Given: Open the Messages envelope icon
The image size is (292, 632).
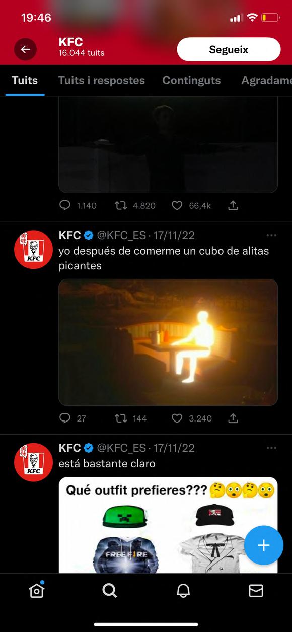Looking at the screenshot, I should point(256,591).
